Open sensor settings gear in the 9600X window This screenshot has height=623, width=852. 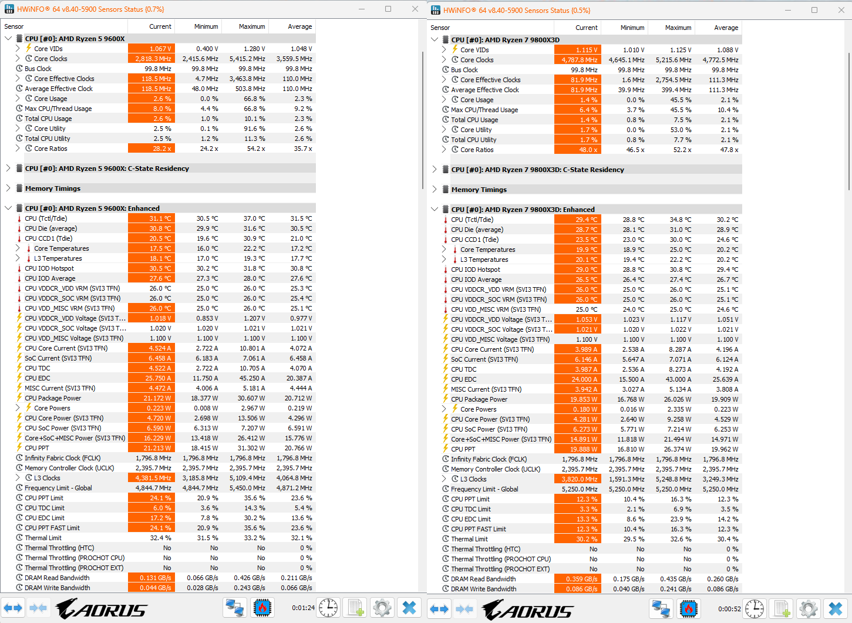pos(382,608)
